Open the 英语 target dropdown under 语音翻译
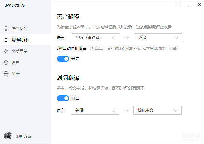The width and height of the screenshot is (204, 144). tap(158, 38)
